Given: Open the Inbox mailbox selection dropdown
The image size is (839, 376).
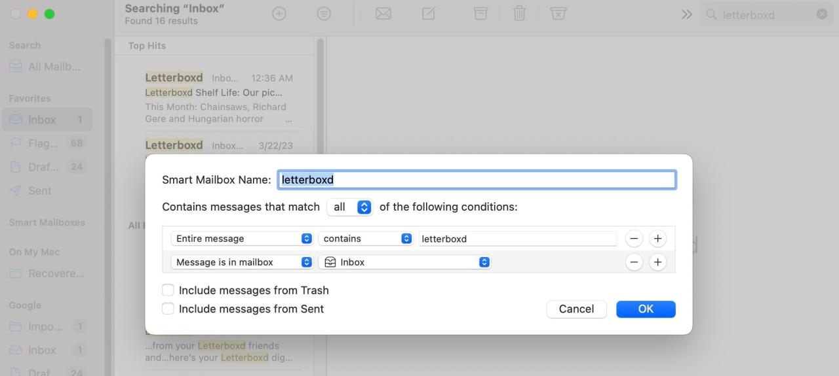Looking at the screenshot, I should 405,262.
